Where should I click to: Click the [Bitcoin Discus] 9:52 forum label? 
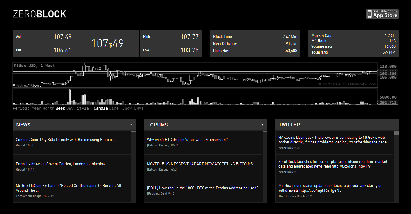coord(162,169)
